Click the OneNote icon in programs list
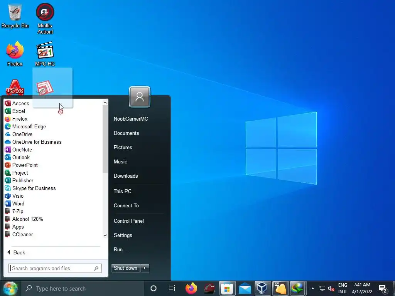This screenshot has width=395, height=296. coord(8,150)
